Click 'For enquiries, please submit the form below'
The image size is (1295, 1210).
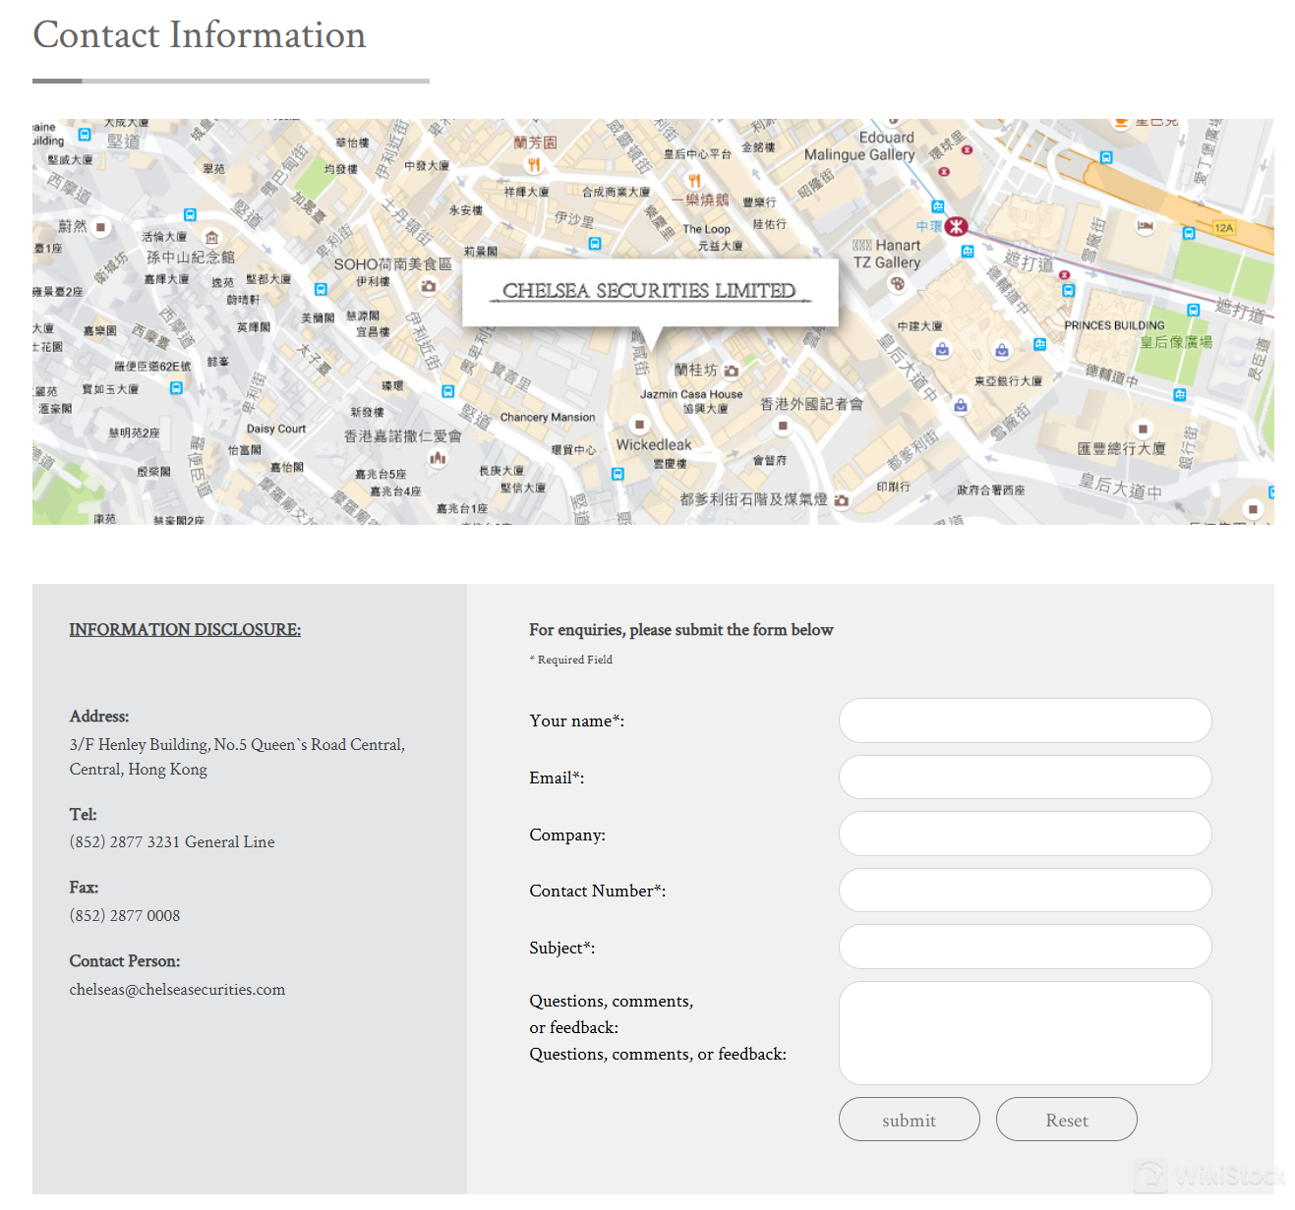[681, 630]
